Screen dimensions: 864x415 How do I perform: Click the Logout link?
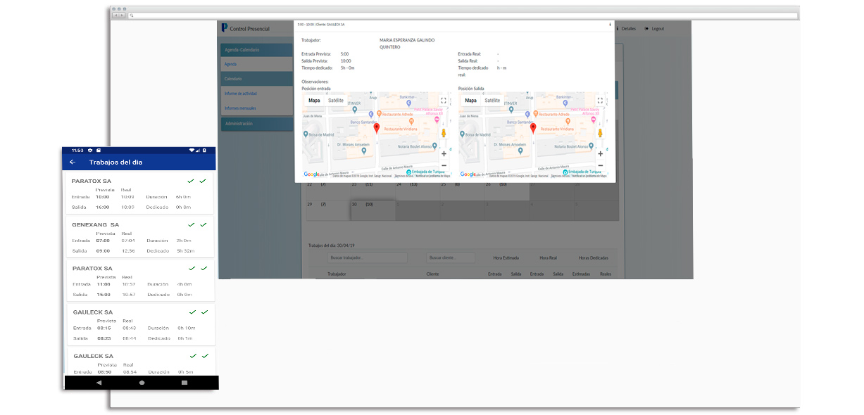coord(654,29)
